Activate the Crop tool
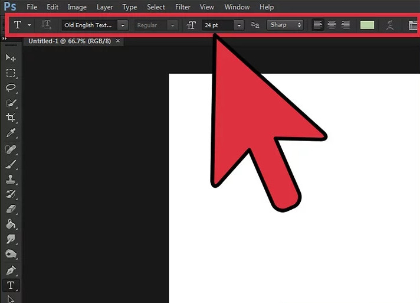The image size is (420, 303). pos(11,118)
